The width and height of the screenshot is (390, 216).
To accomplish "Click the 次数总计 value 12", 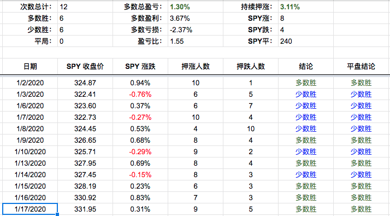I will 63,7.
